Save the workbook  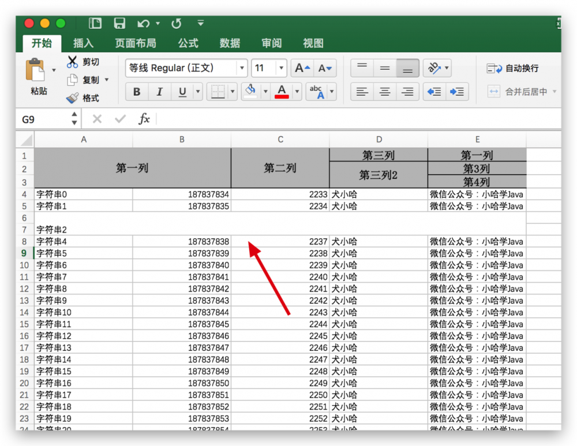click(x=119, y=23)
